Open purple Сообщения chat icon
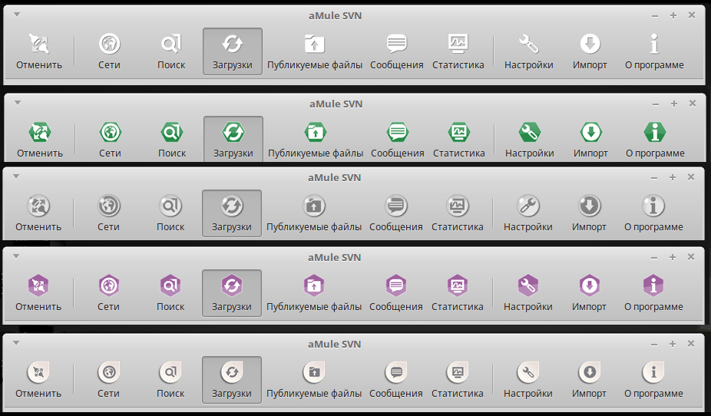The width and height of the screenshot is (711, 416). coord(396,286)
